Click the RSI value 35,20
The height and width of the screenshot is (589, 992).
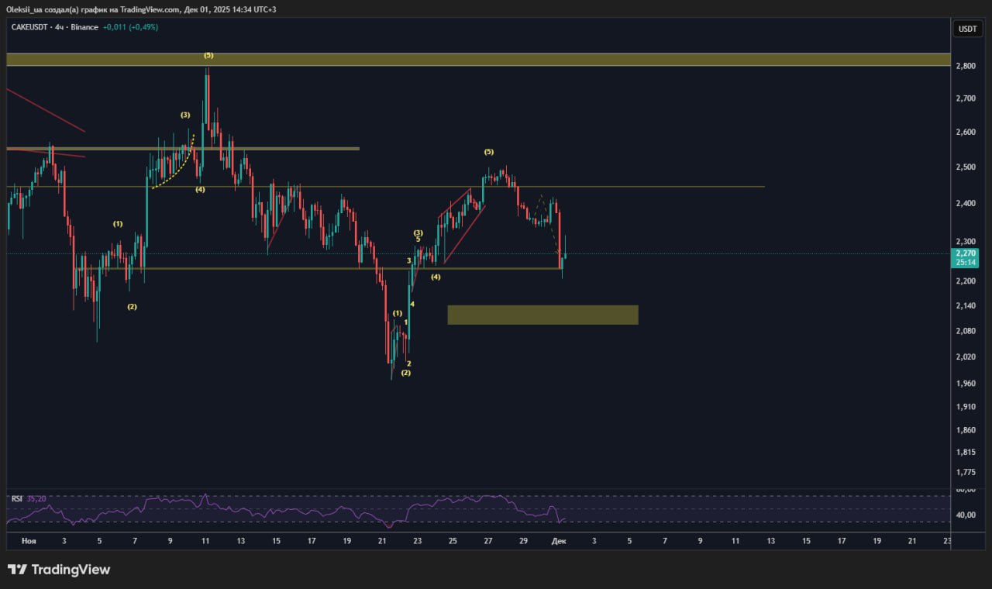[x=36, y=499]
